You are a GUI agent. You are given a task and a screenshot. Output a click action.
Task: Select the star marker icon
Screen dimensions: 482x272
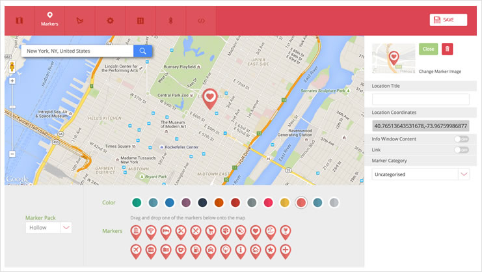(x=271, y=250)
